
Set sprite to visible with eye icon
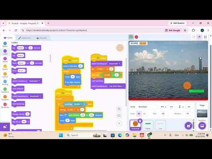139,114
